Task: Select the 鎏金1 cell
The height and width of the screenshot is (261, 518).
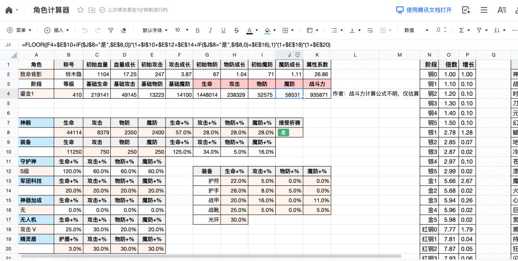Action: point(36,94)
